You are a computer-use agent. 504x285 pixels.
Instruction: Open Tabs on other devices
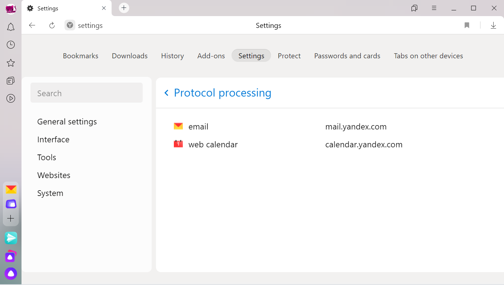point(428,56)
